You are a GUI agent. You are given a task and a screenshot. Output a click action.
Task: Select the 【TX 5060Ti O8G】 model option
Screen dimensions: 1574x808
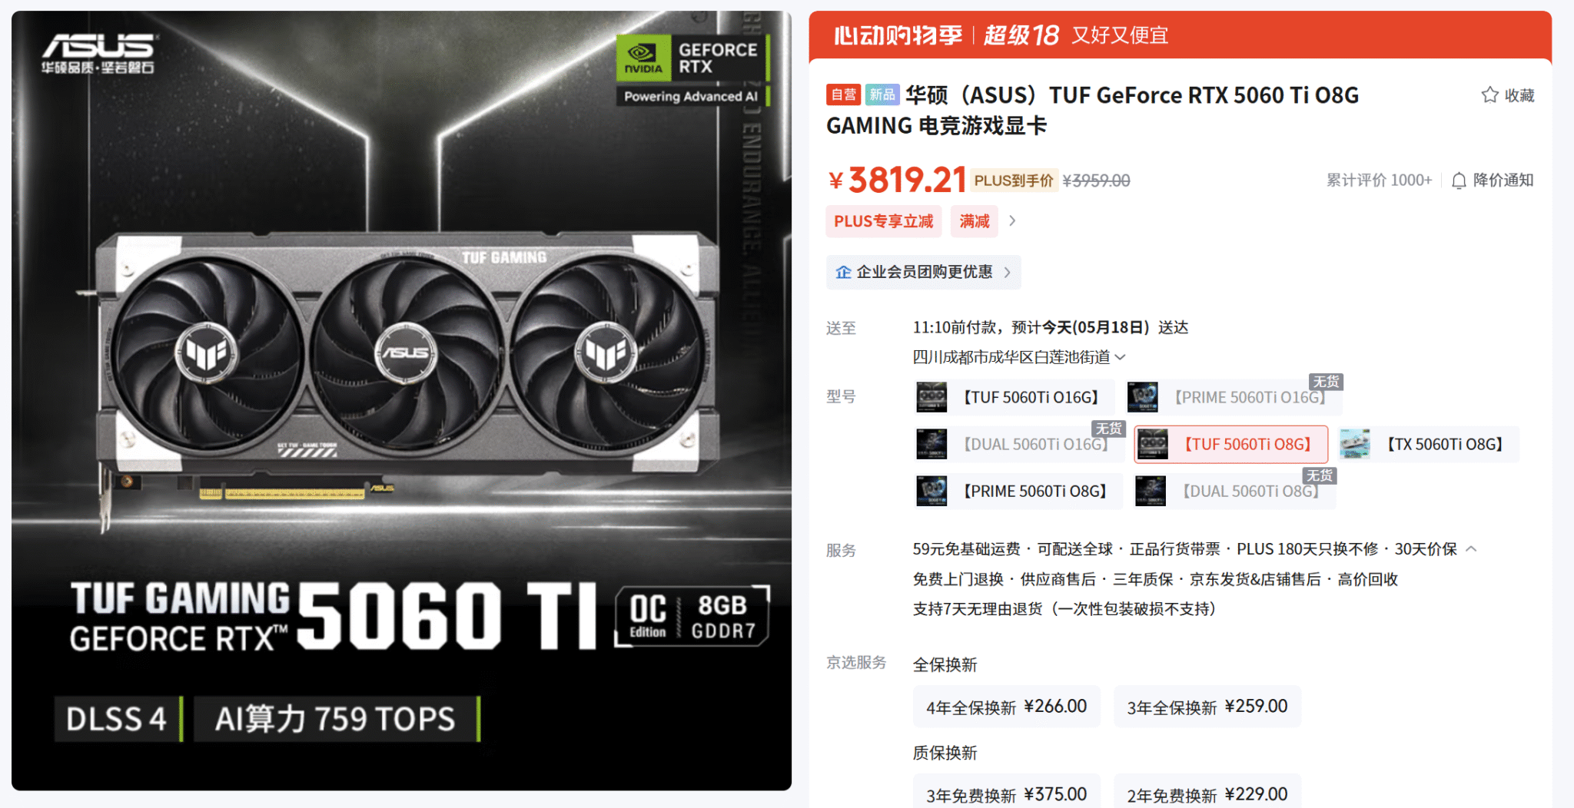(1428, 444)
